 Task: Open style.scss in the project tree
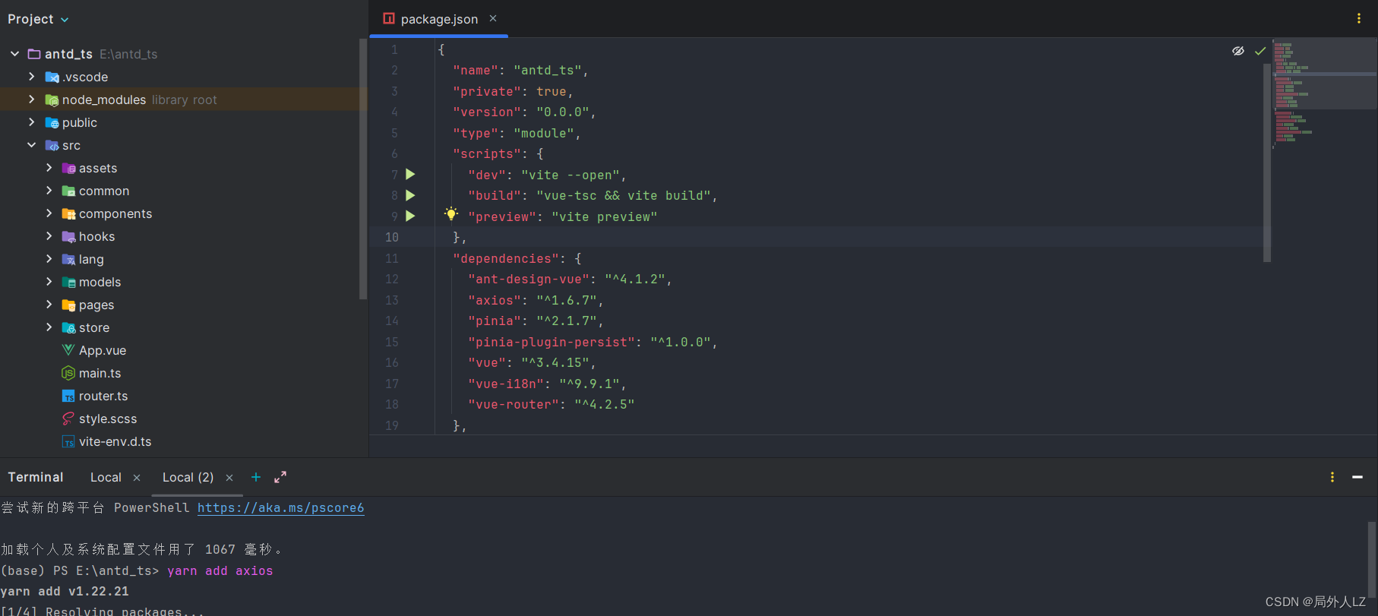(x=108, y=419)
